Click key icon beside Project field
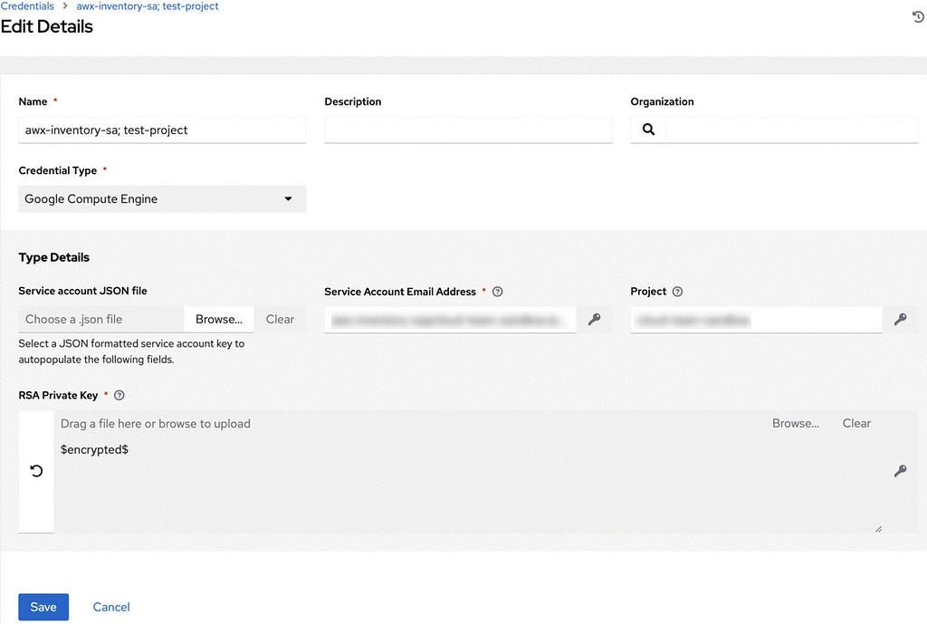927x624 pixels. pyautogui.click(x=900, y=320)
